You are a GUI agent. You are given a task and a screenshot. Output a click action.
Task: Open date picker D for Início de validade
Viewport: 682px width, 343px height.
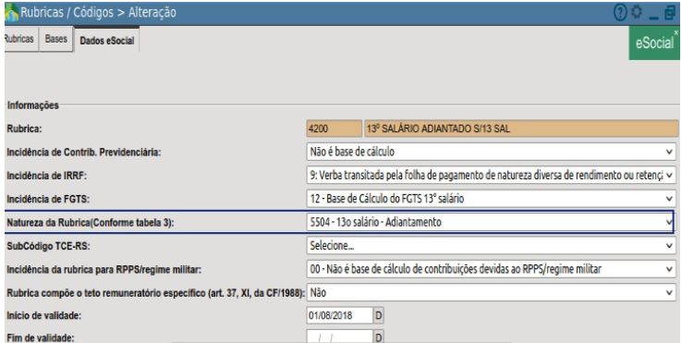click(378, 315)
